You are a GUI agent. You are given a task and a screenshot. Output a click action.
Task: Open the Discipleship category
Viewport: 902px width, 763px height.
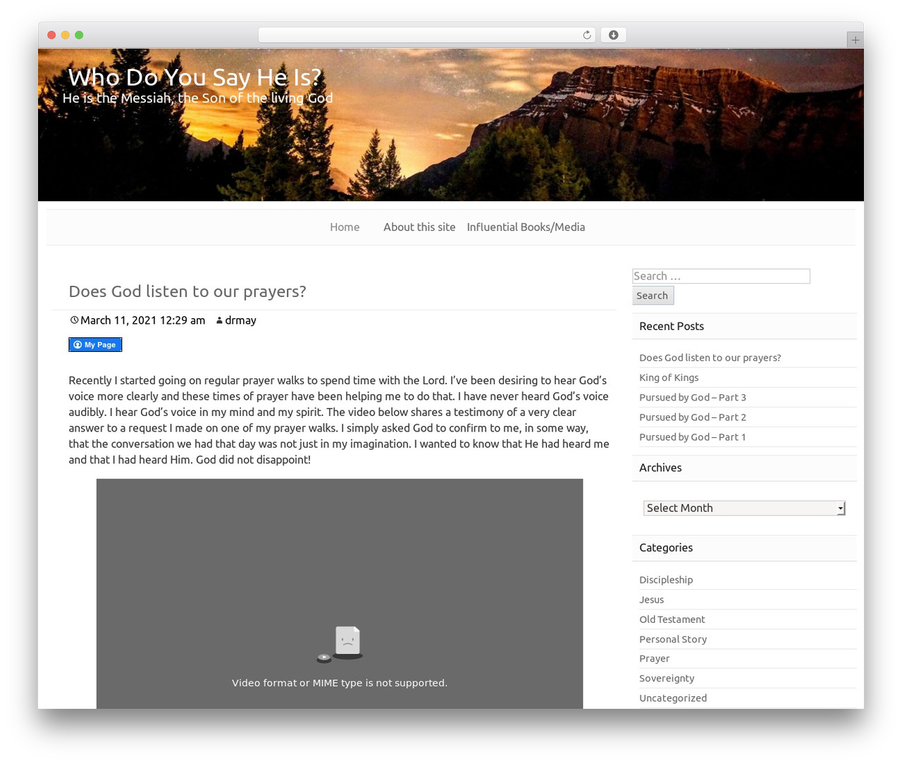coord(666,580)
